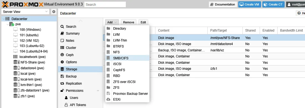Image resolution: width=305 pixels, height=108 pixels.
Task: Click the gear icon beside Options
Action: (x=62, y=62)
